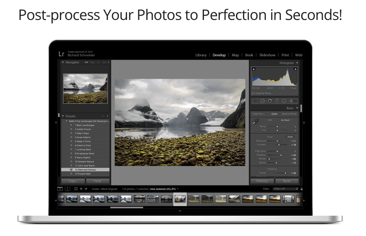Switch to Grid view icon in filmstrip bar
Viewport: 366px width, 236px height.
click(x=76, y=189)
